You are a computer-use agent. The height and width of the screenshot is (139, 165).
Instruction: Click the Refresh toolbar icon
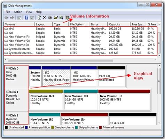pos(39,18)
